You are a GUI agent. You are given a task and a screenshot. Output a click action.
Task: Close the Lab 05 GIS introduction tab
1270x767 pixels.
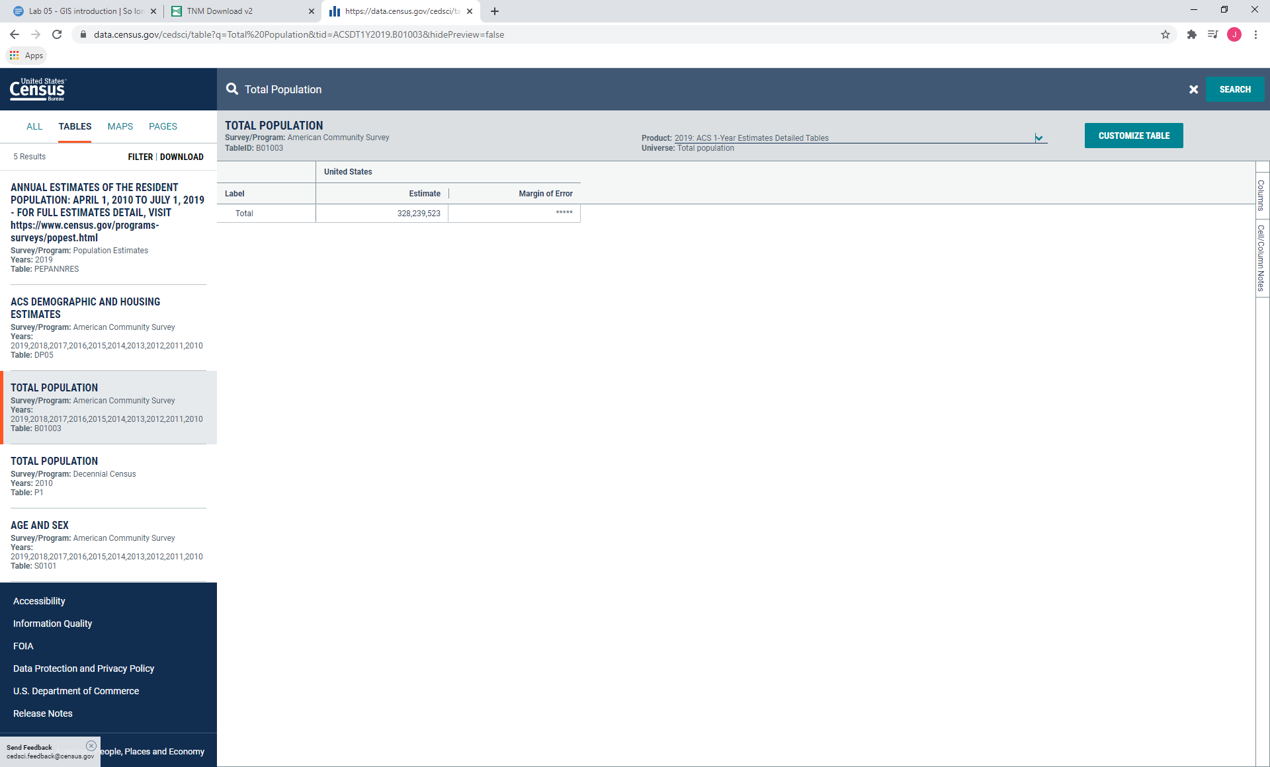pos(153,11)
